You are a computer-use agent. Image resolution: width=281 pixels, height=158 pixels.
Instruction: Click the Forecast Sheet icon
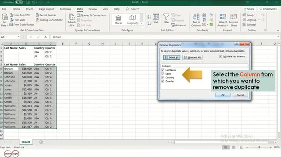[234, 17]
